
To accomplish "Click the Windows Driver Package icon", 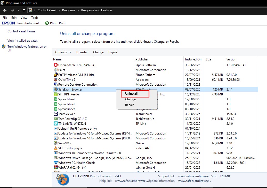I will pos(55,158).
